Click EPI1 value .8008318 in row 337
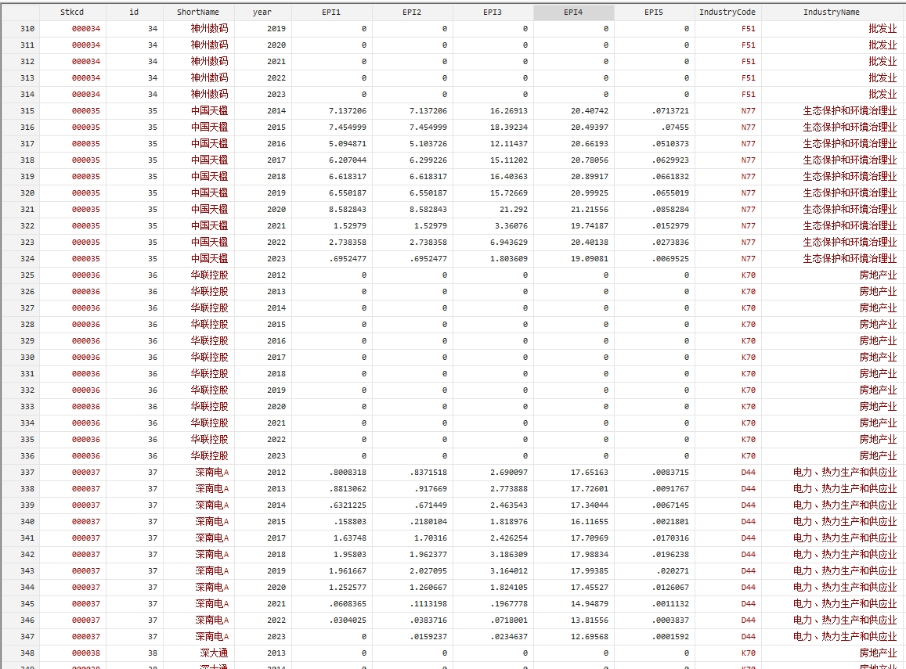 tap(347, 472)
